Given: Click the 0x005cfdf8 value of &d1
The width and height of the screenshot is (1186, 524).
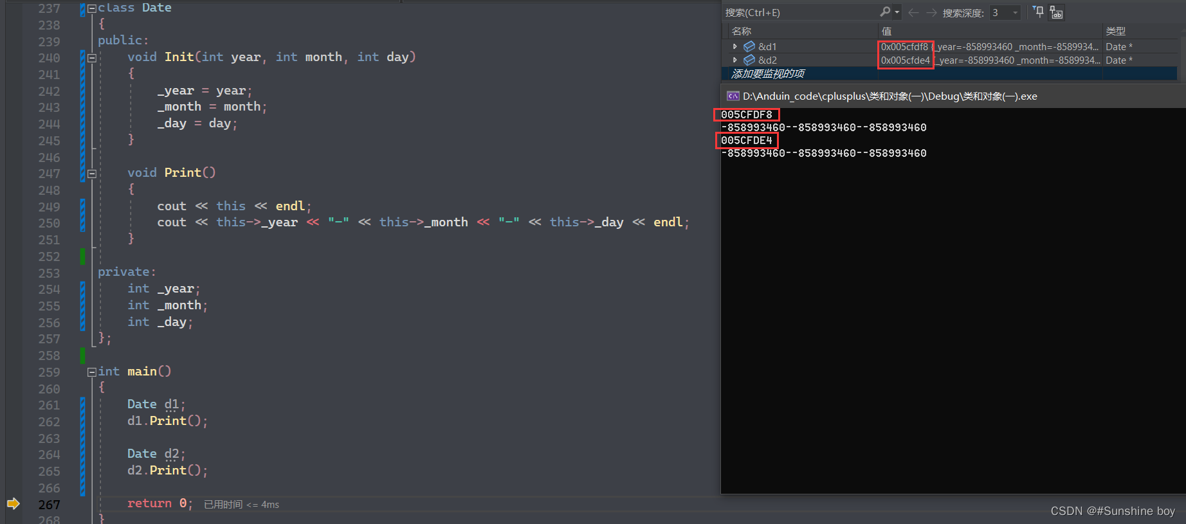Looking at the screenshot, I should point(904,46).
